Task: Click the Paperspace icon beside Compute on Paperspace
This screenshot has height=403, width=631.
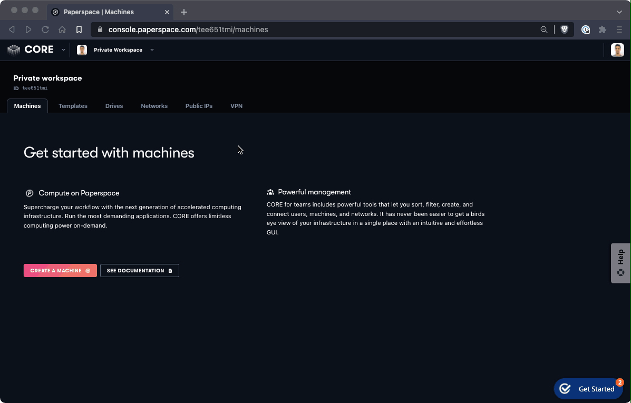Action: coord(30,193)
